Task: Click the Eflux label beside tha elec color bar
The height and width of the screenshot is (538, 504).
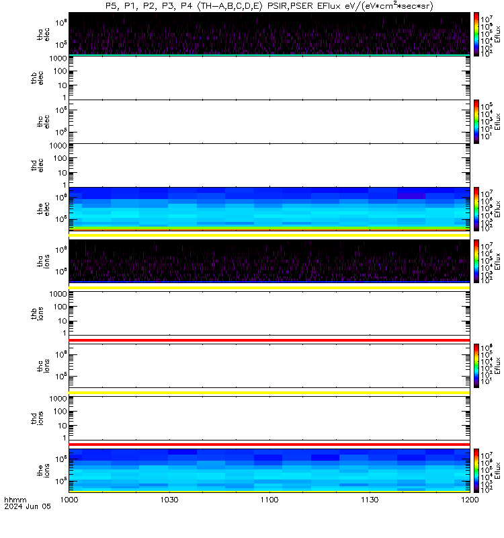Action: click(x=497, y=34)
